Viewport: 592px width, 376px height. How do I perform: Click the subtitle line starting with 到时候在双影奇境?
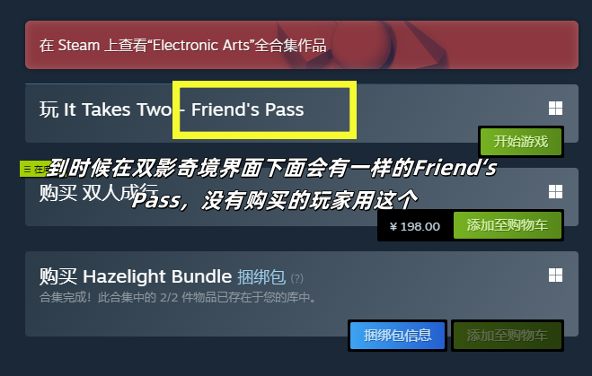(272, 168)
